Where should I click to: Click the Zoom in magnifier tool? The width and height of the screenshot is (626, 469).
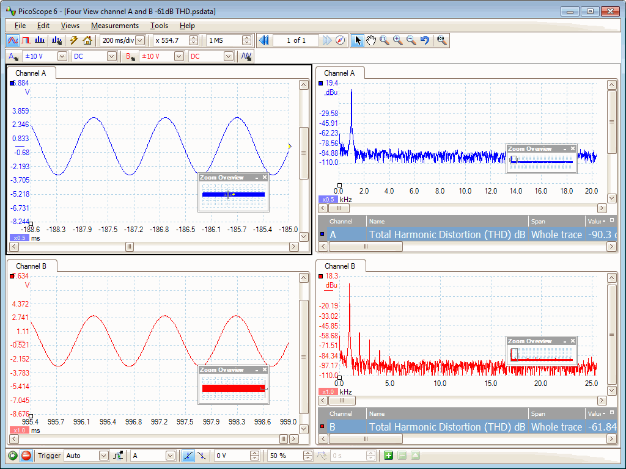(x=398, y=40)
